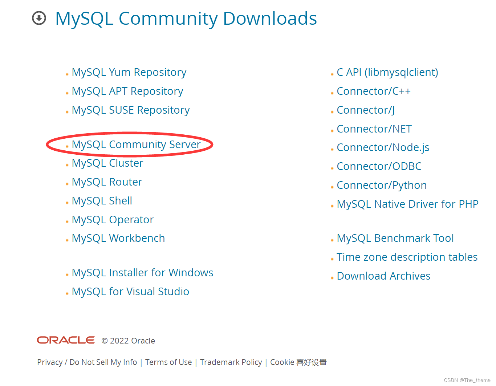Open the MySQL Shell link
Viewport: 496px width, 386px height.
coord(102,201)
